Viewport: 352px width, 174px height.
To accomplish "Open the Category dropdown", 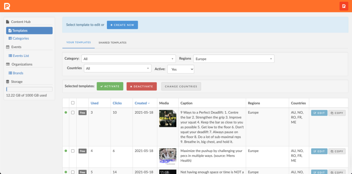I will pos(129,59).
